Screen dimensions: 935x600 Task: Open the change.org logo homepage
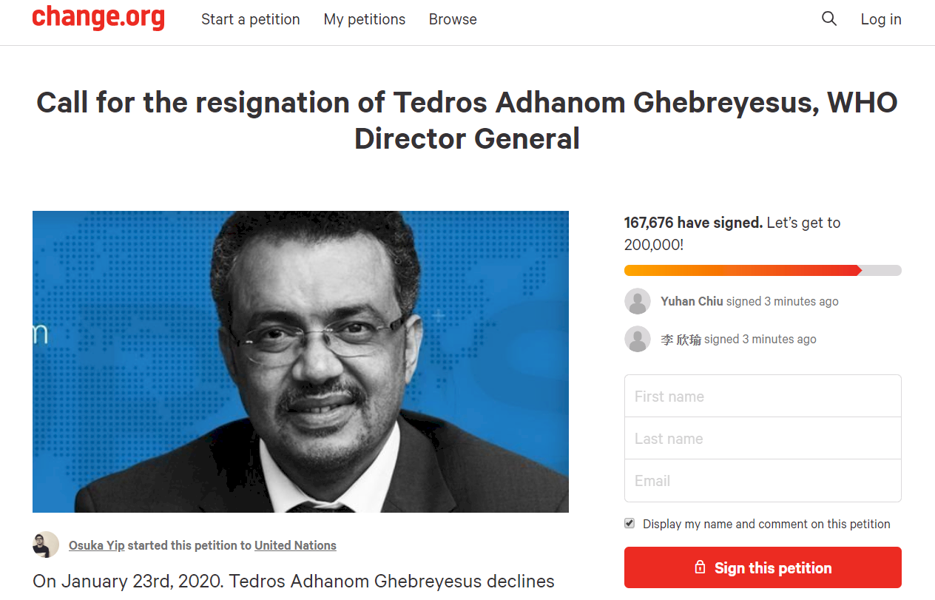point(98,18)
